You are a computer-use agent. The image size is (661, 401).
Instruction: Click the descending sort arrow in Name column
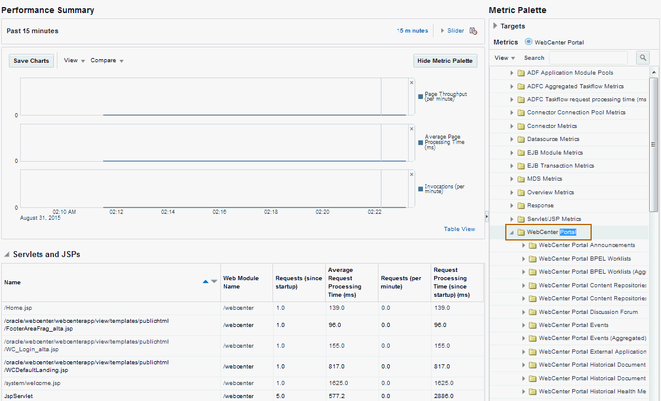[214, 282]
